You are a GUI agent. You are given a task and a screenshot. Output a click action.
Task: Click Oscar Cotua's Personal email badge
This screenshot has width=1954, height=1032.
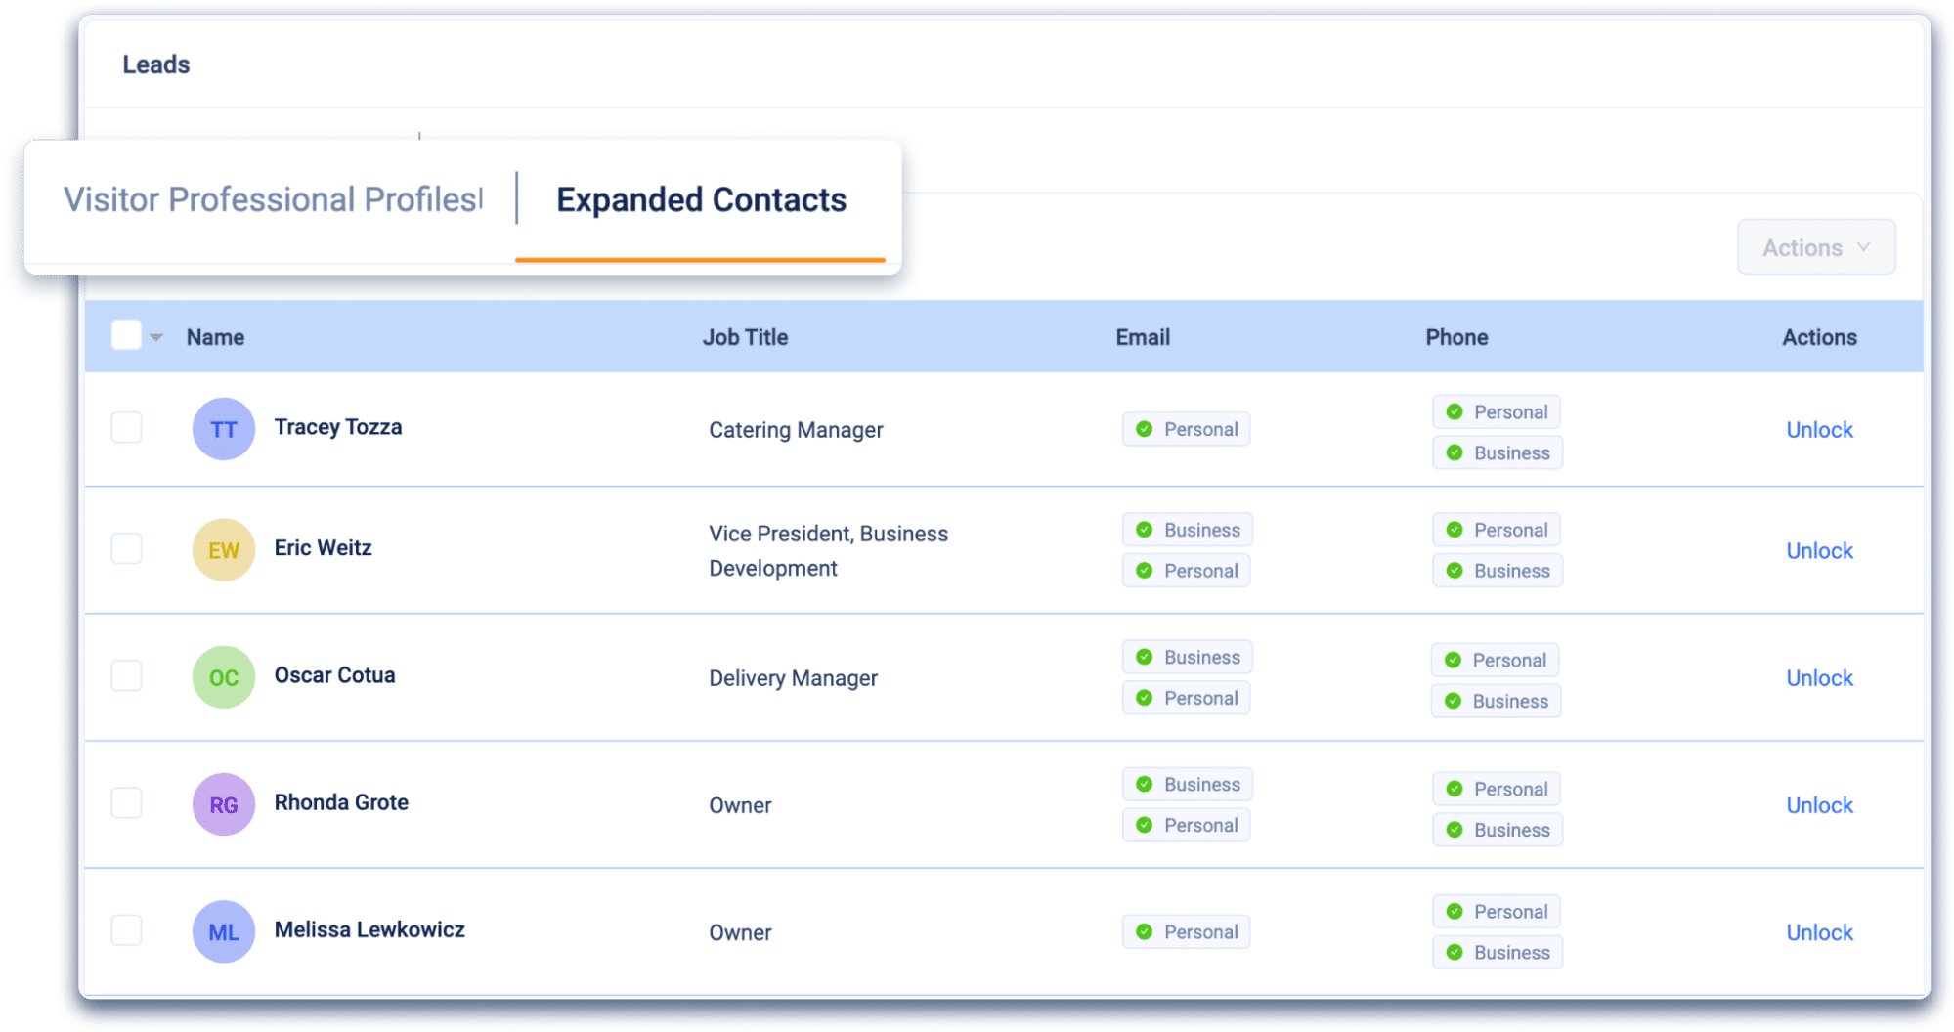point(1186,698)
